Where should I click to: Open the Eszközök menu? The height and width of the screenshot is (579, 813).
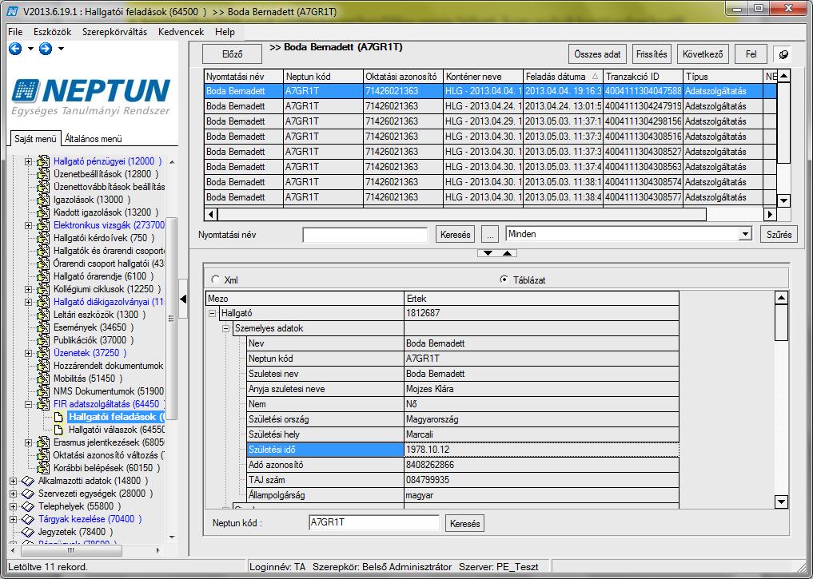[53, 32]
